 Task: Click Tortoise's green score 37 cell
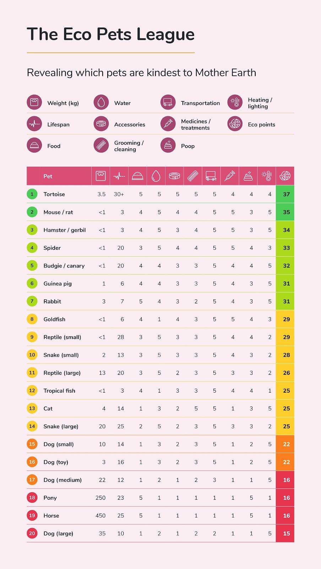[x=285, y=194]
